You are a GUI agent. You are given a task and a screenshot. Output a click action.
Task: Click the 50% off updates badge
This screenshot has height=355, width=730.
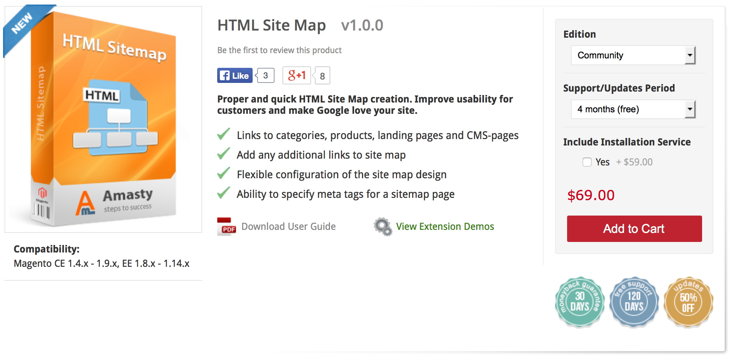pyautogui.click(x=688, y=302)
